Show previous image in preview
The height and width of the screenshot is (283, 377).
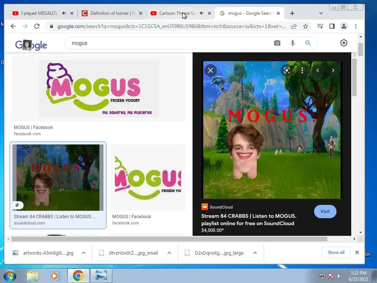click(318, 70)
